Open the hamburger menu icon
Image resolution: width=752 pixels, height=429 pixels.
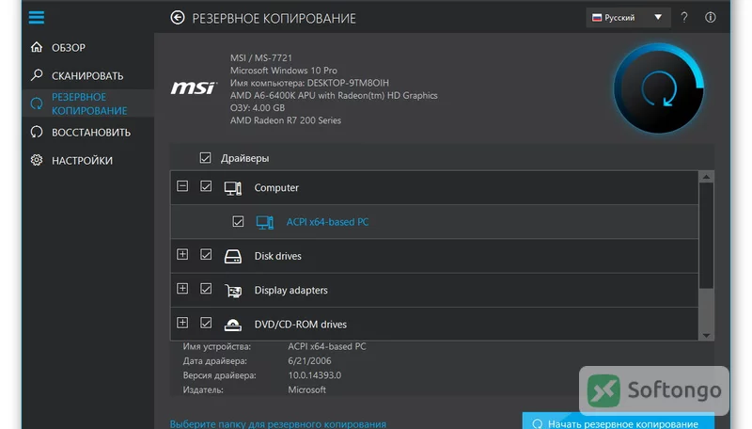[37, 18]
